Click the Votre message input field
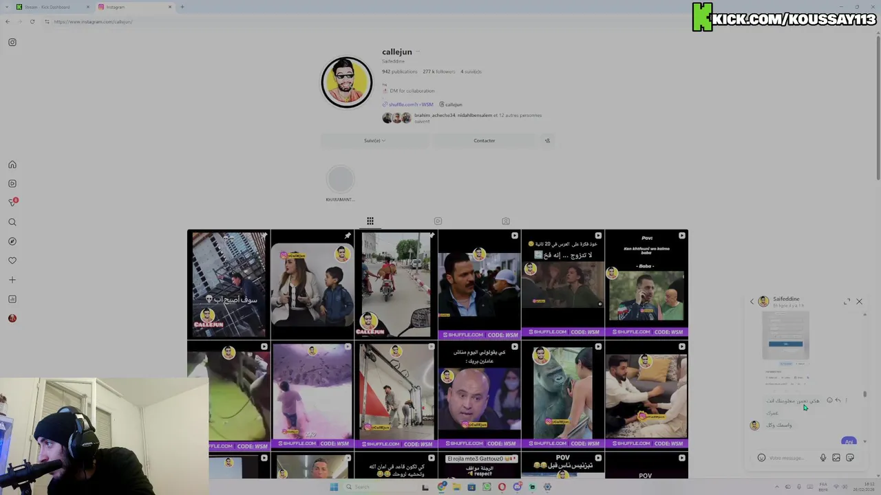The image size is (881, 495). [792, 458]
